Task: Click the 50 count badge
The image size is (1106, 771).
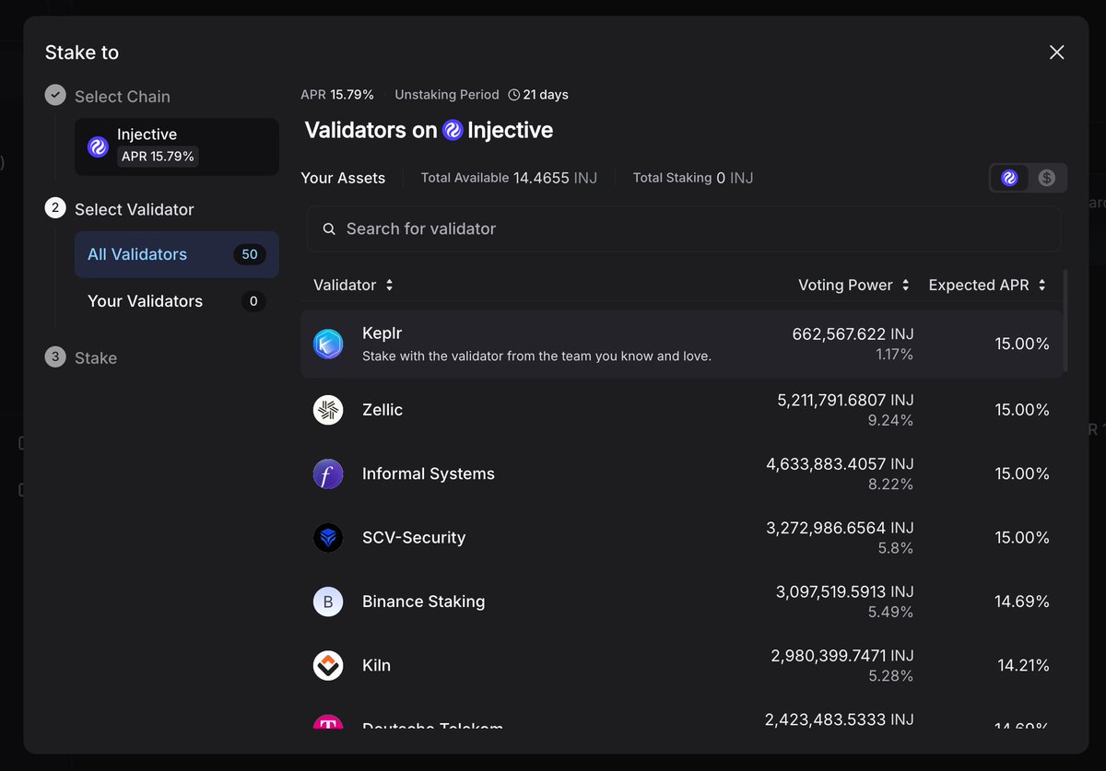Action: [250, 254]
